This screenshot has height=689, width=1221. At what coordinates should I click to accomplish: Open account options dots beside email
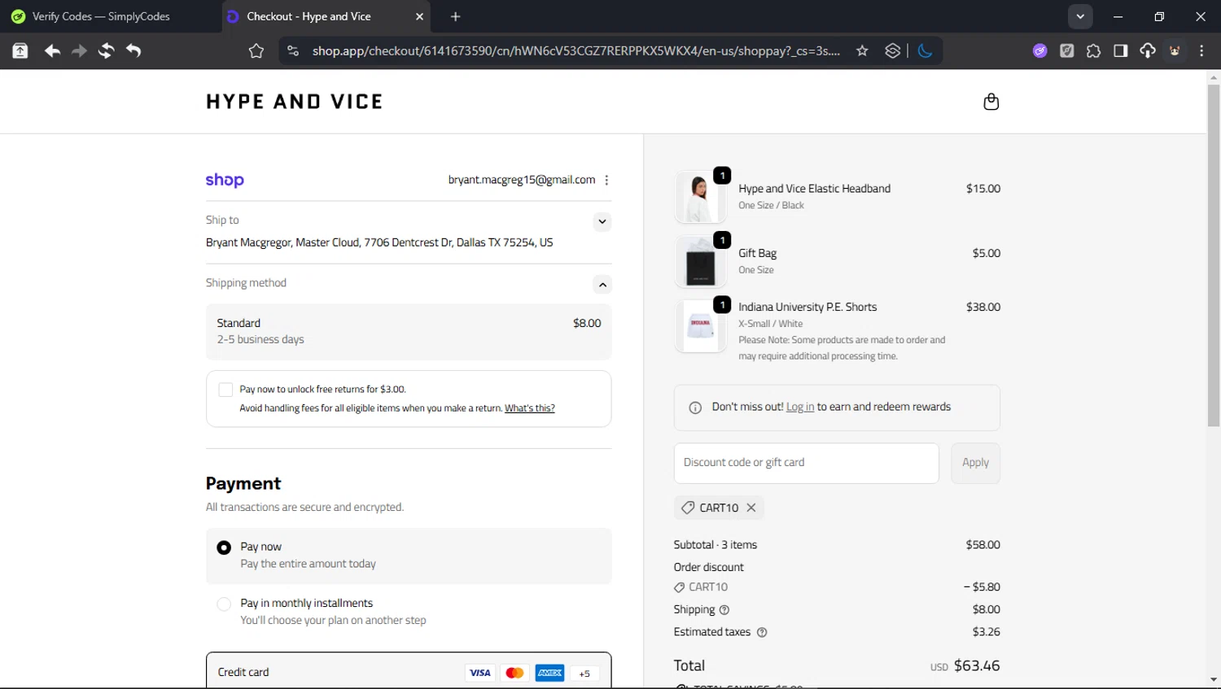[606, 181]
